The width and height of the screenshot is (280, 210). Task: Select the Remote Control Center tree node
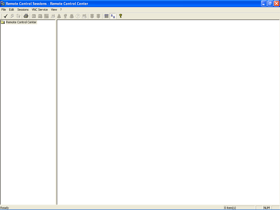click(21, 22)
